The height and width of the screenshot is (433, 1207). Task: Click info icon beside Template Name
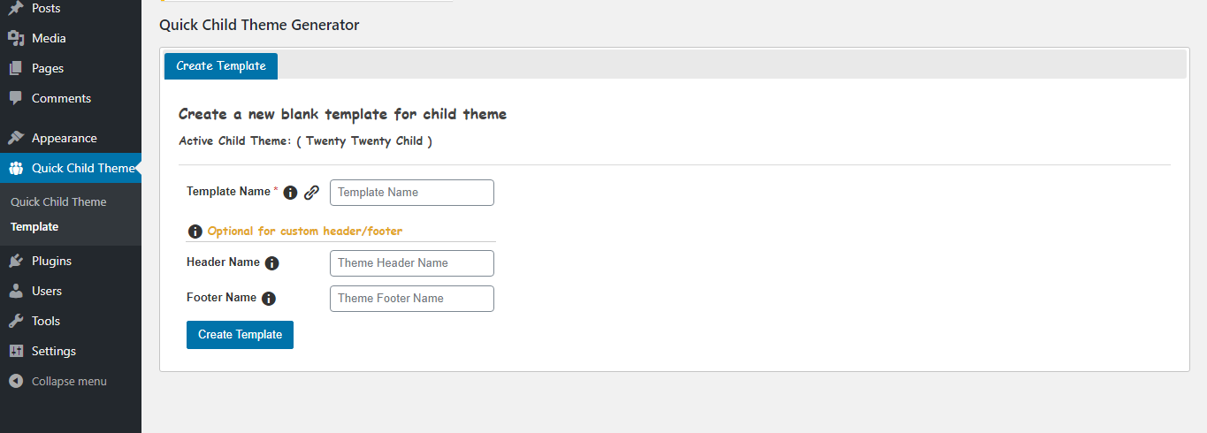290,193
